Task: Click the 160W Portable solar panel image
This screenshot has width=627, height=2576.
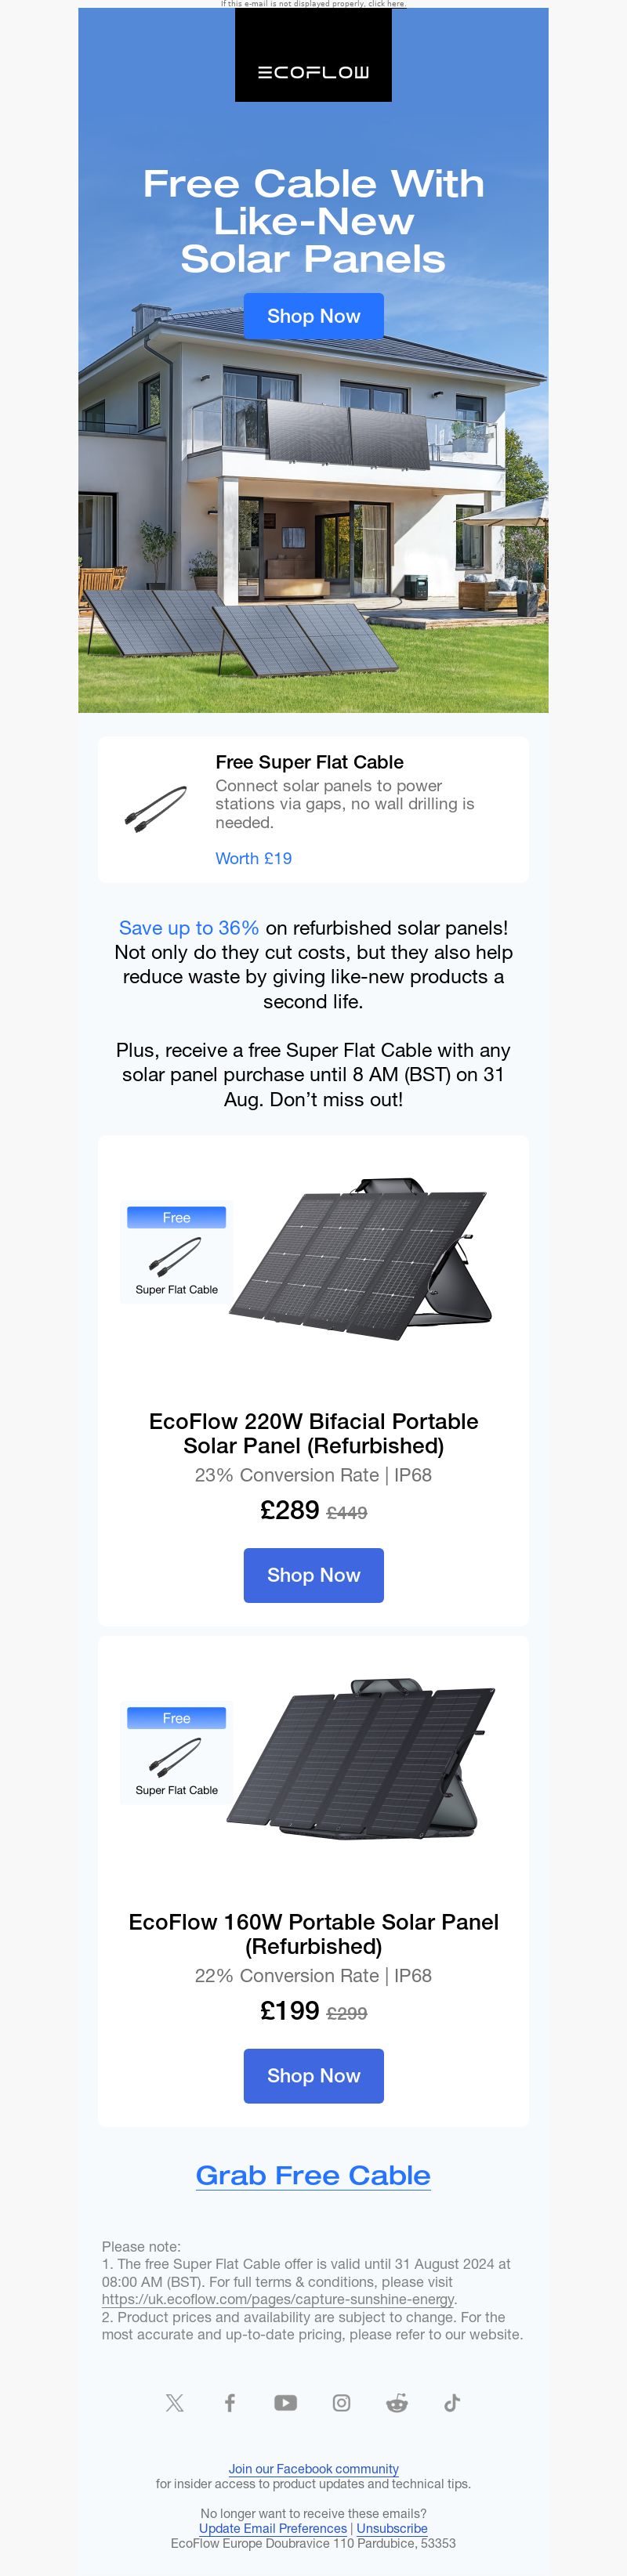Action: coord(361,1758)
